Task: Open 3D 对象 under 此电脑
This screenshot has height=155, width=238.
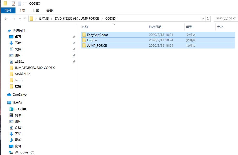Action: (20, 109)
